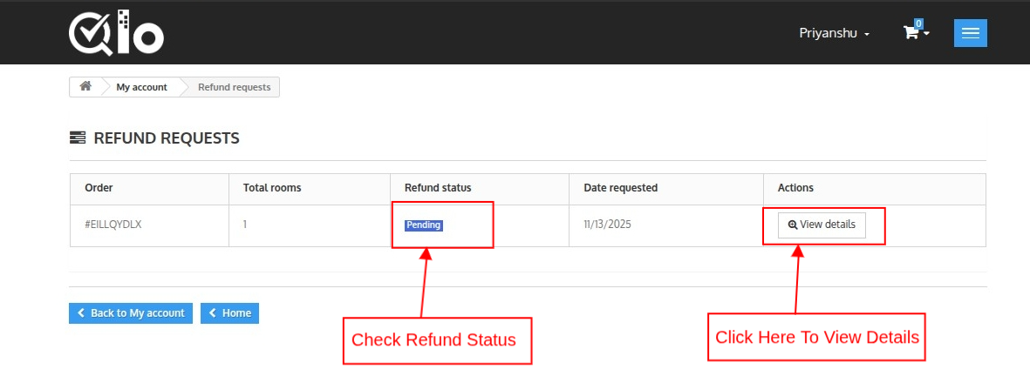This screenshot has width=1030, height=376.
Task: Click the Total rooms column header
Action: click(x=272, y=188)
